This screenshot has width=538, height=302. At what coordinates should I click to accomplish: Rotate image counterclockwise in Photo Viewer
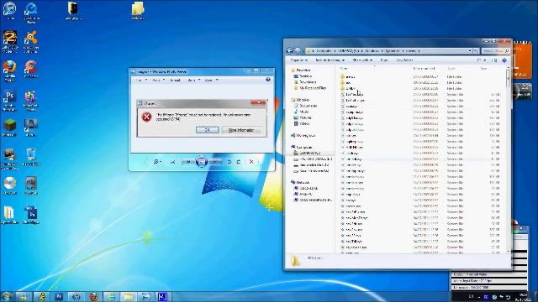click(x=229, y=162)
